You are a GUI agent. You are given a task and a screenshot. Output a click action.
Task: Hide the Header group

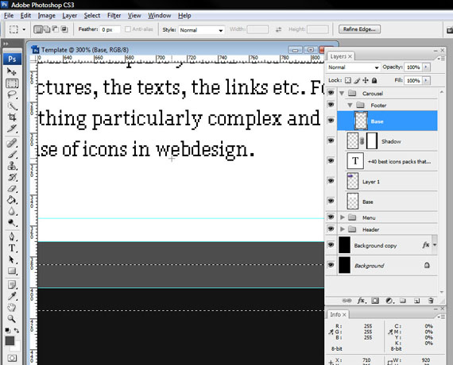331,229
